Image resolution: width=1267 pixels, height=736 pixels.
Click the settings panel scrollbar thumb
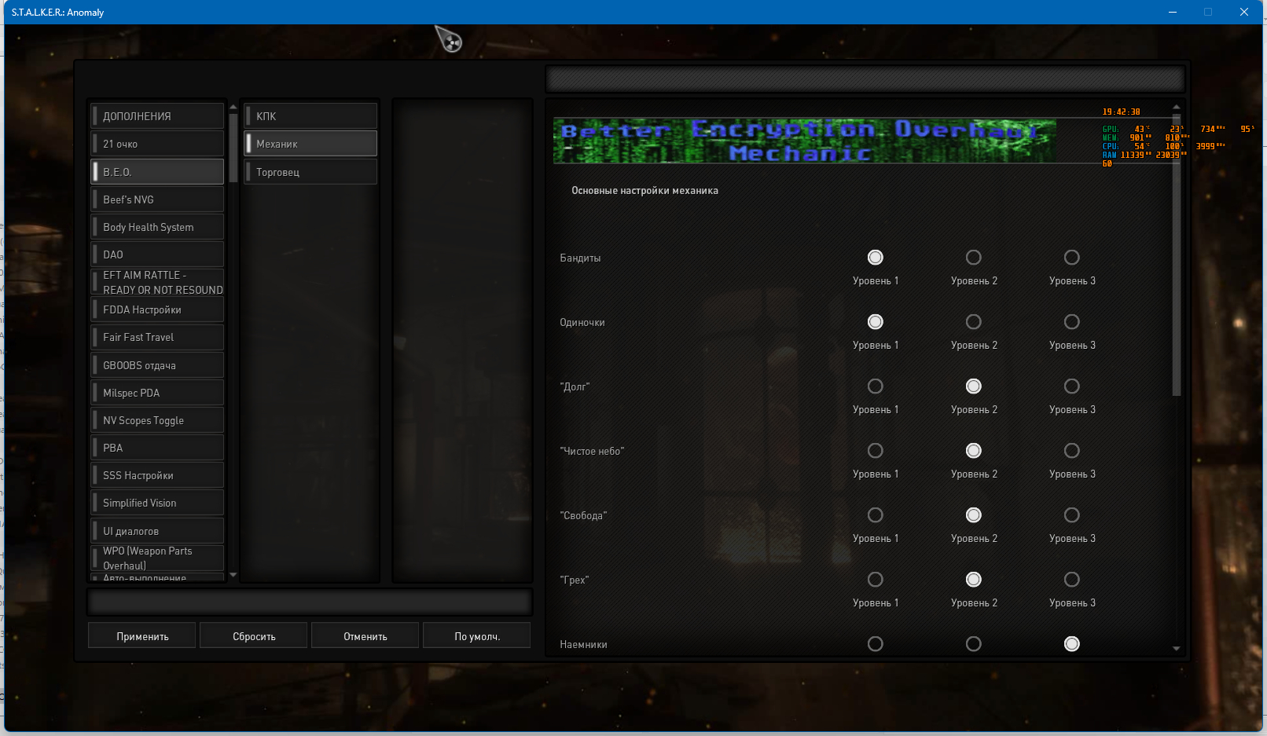click(x=1176, y=254)
